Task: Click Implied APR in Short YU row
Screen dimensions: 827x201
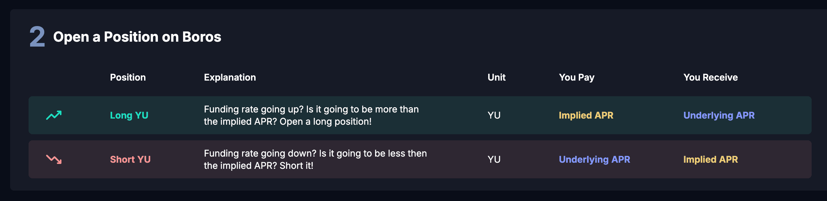Action: (x=711, y=159)
